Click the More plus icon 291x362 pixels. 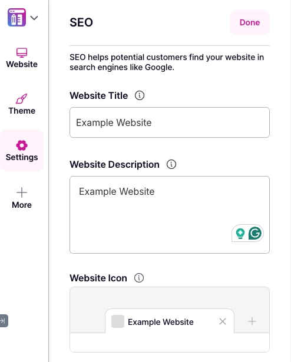click(22, 192)
